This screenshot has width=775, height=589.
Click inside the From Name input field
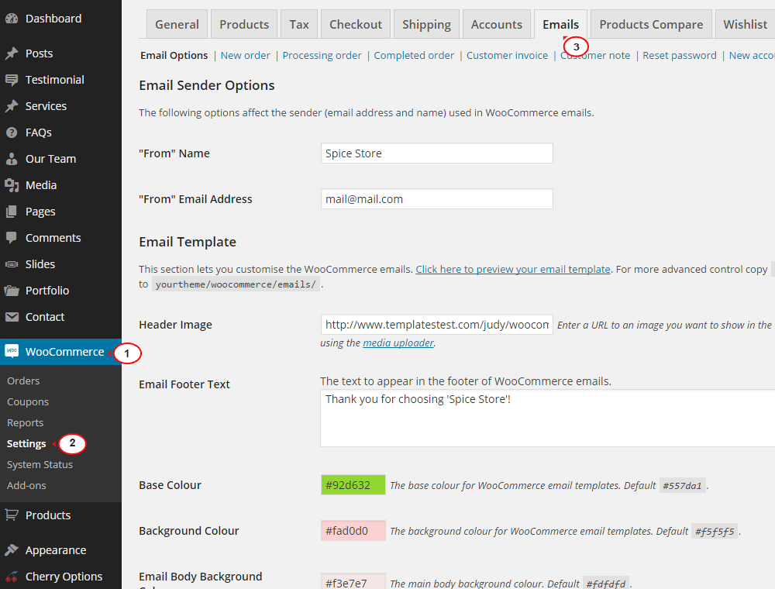436,153
